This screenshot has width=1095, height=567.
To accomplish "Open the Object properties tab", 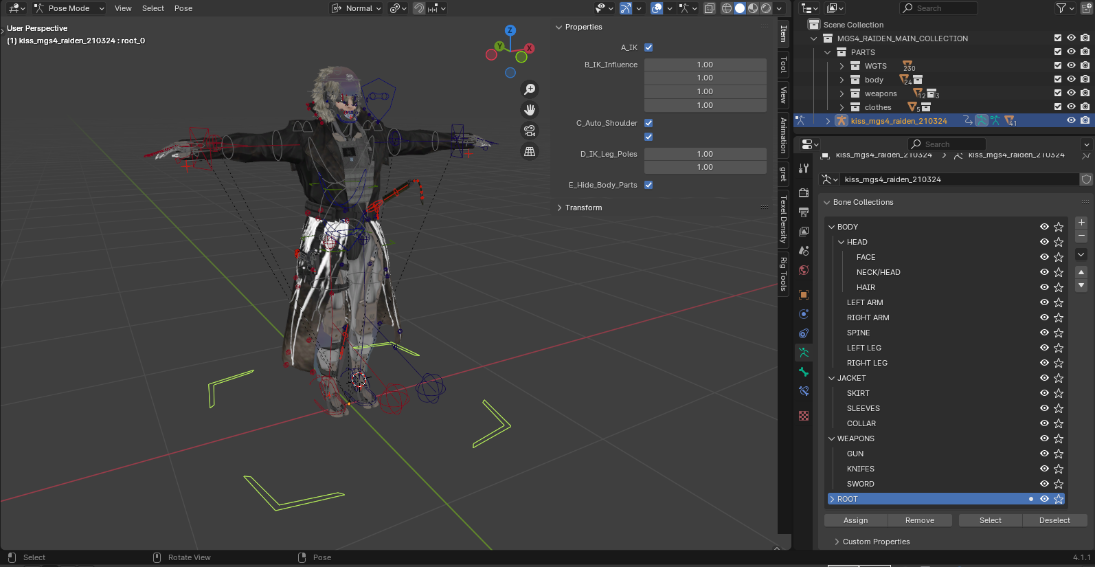I will click(x=804, y=295).
